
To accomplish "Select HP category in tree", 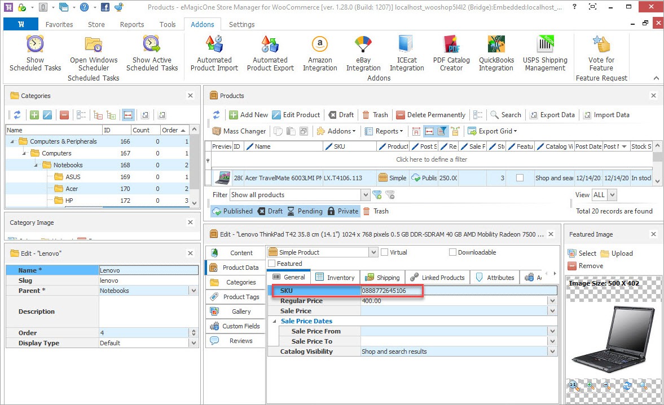I will click(69, 201).
